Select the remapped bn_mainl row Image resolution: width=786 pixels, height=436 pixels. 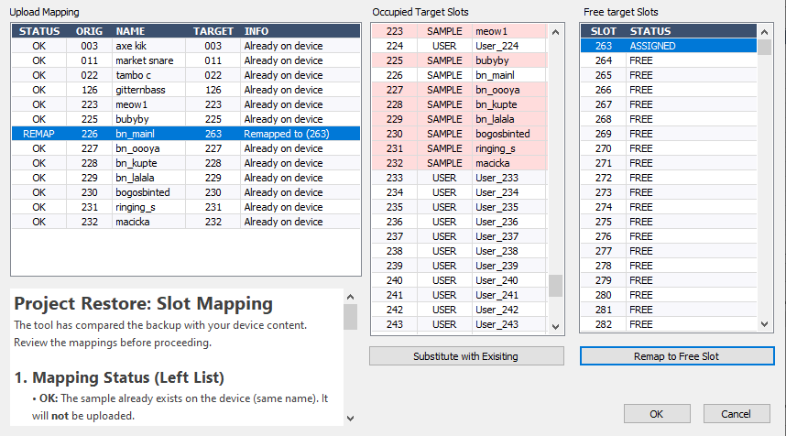pos(185,134)
